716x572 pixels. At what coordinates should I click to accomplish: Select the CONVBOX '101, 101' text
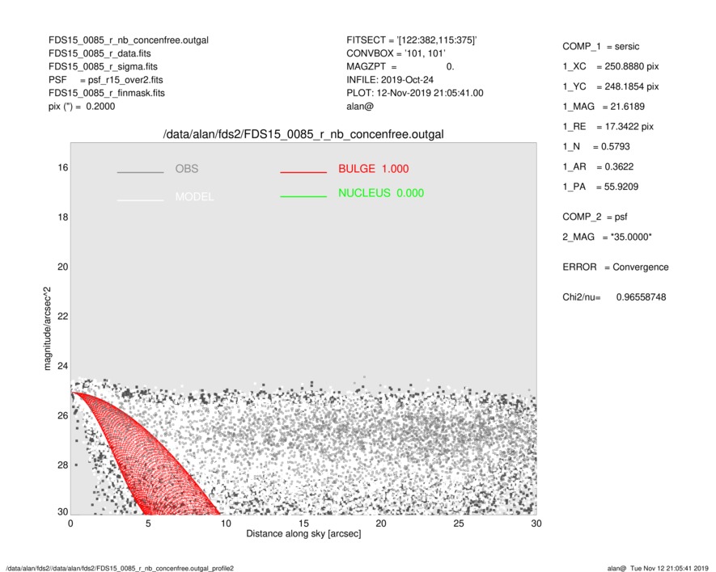click(396, 53)
